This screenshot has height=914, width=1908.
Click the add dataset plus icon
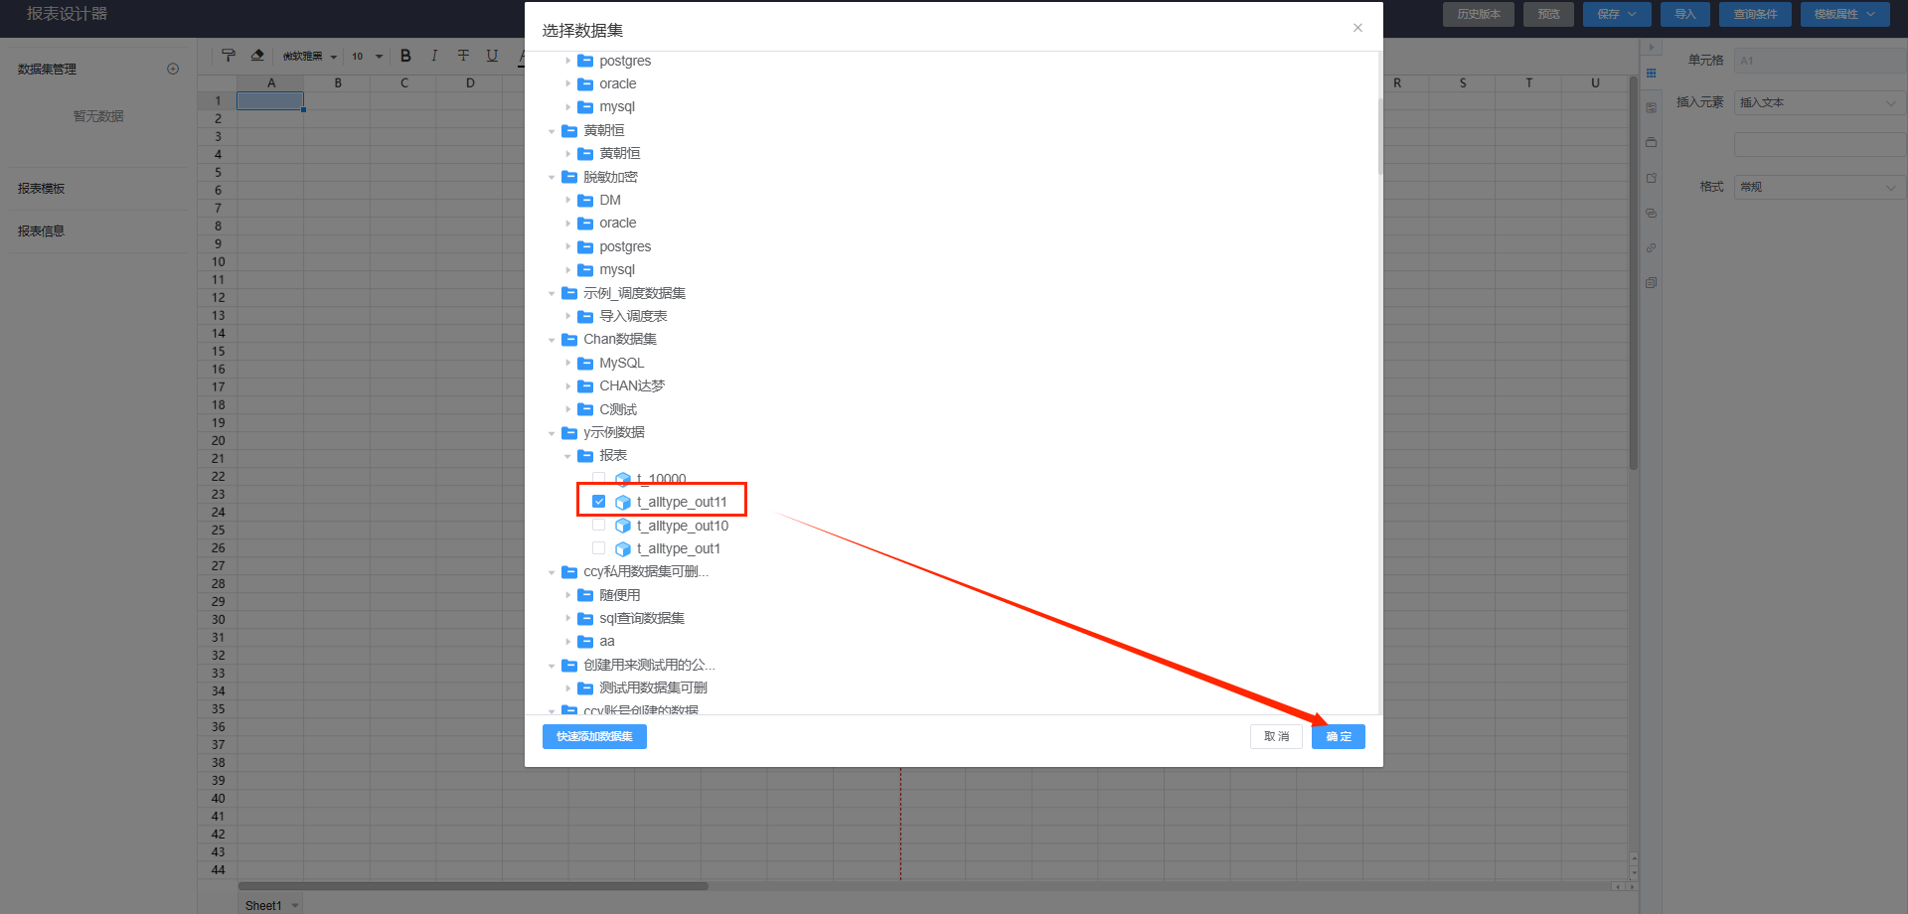[173, 69]
